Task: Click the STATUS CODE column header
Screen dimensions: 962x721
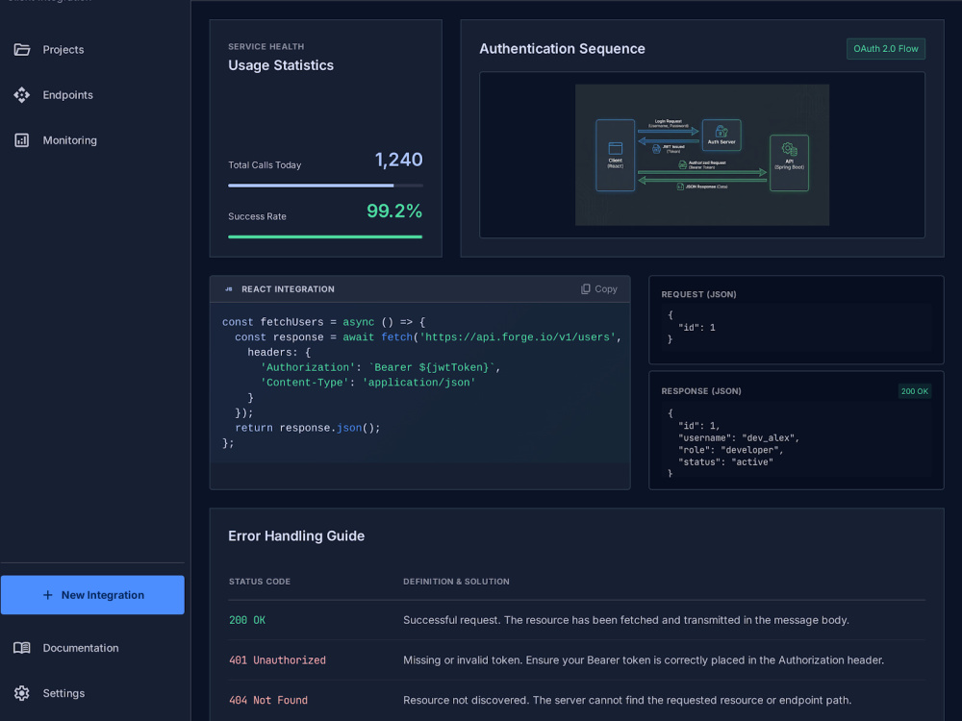Action: 260,582
